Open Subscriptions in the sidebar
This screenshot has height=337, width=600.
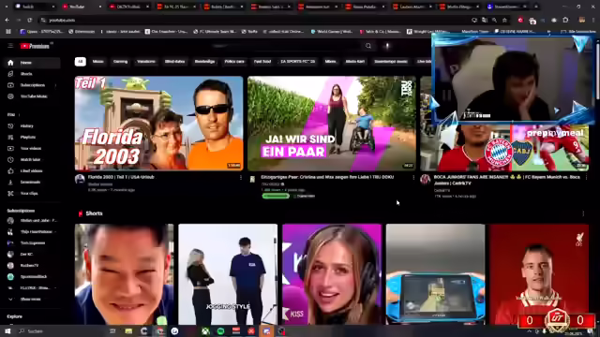coord(31,85)
